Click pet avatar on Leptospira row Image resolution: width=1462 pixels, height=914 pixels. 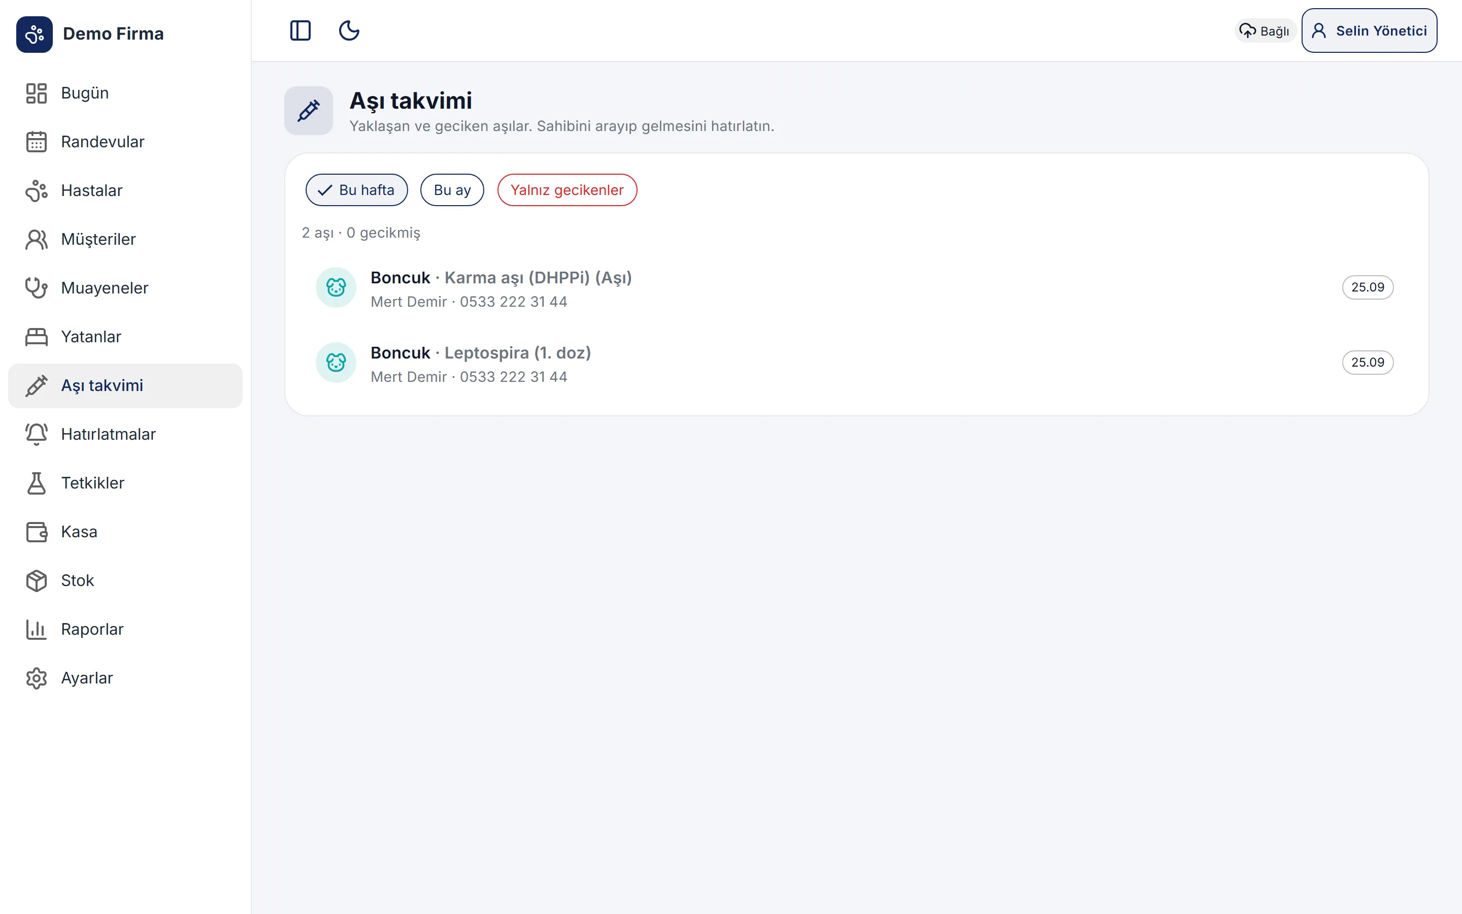tap(336, 363)
